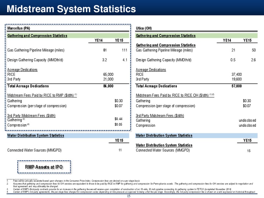Click Marcellus pipeline mileage YE14 value 81

105,50
